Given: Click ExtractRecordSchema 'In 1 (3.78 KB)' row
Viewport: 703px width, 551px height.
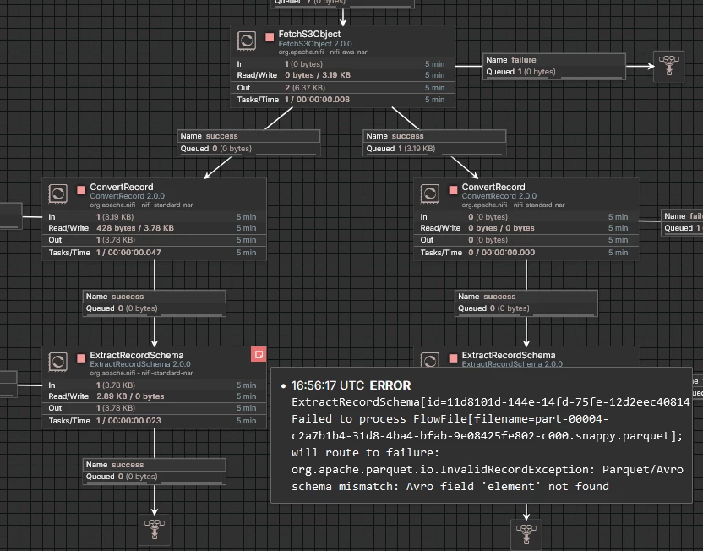Looking at the screenshot, I should (x=155, y=385).
